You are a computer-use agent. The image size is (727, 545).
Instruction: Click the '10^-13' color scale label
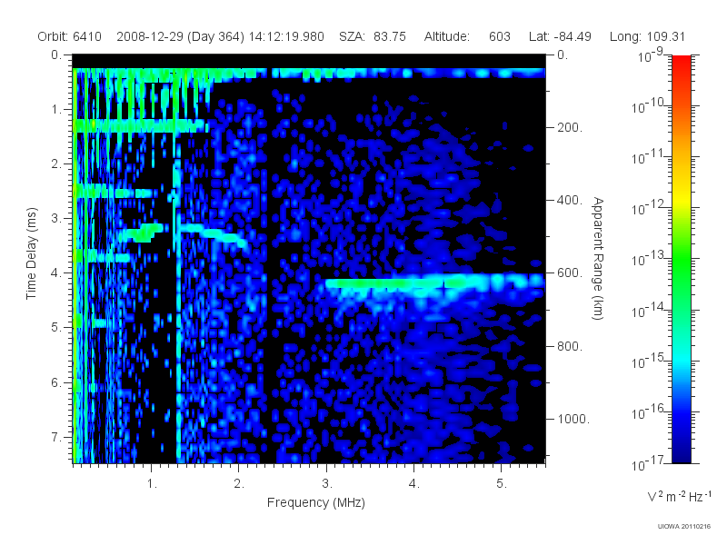[x=648, y=260]
